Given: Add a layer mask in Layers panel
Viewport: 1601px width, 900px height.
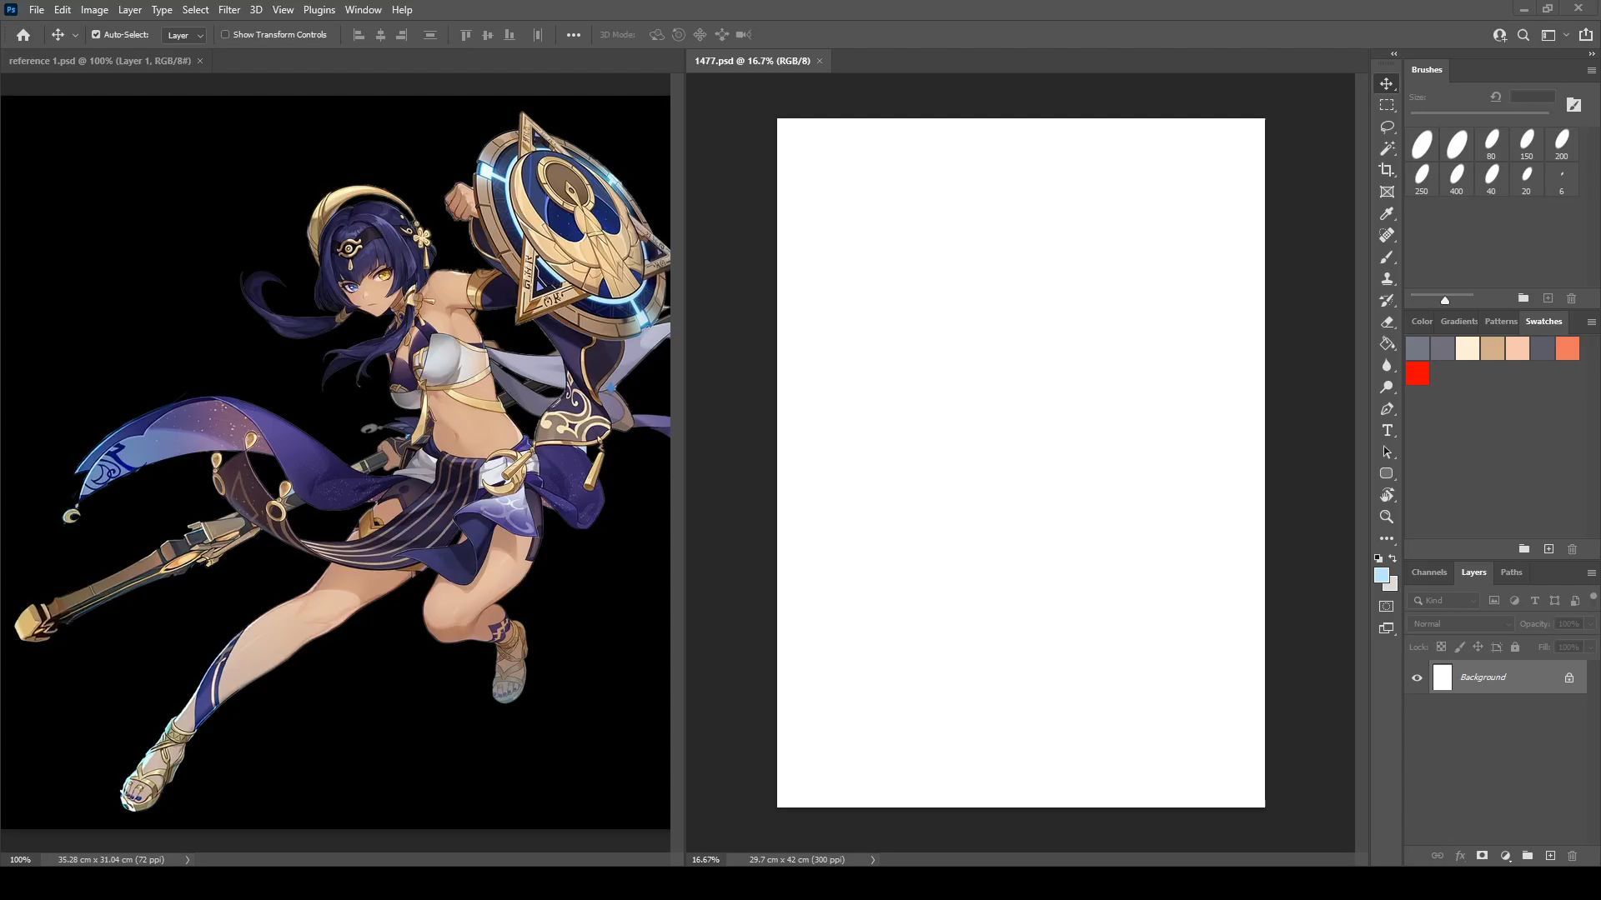Looking at the screenshot, I should pos(1482,856).
